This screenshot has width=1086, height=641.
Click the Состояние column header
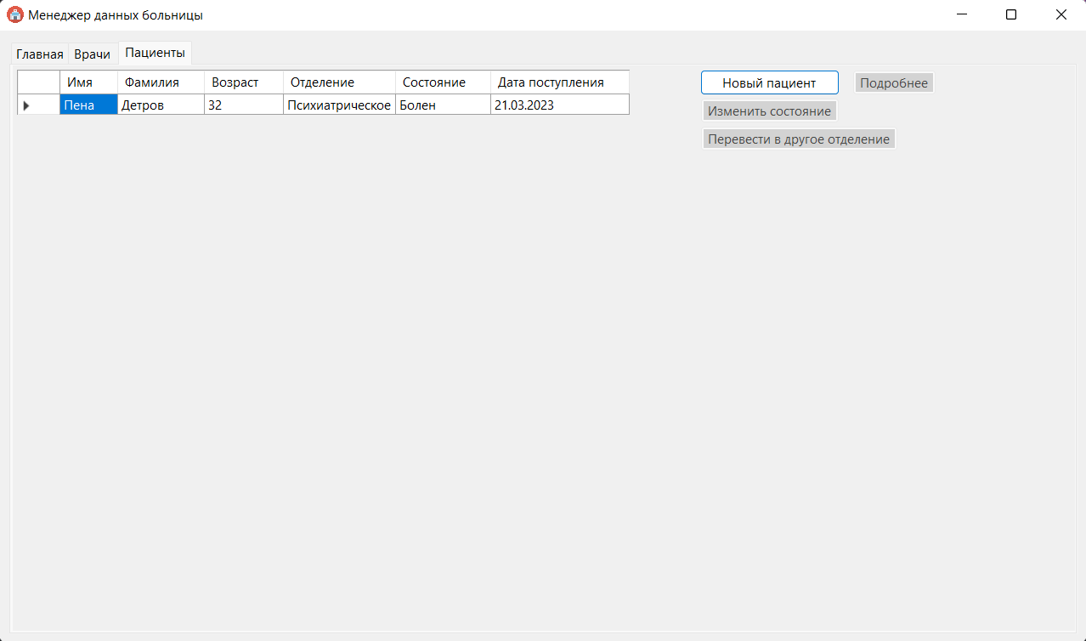(443, 82)
